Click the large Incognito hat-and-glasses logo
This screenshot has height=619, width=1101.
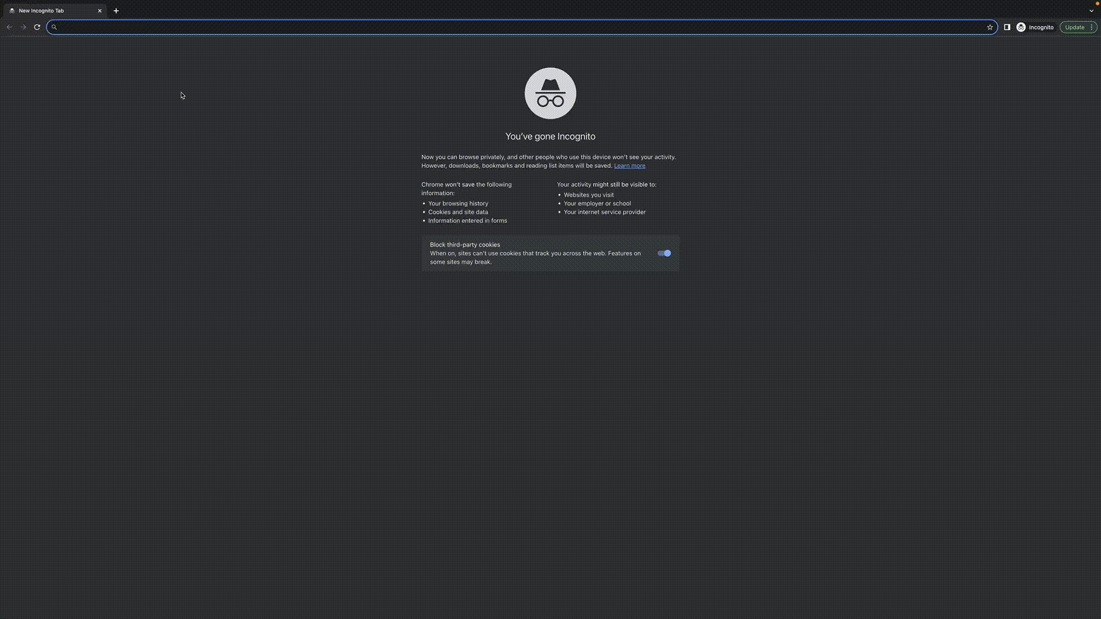[550, 93]
